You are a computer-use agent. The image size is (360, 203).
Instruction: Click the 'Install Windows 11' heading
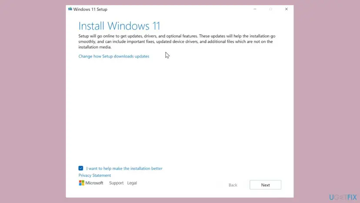[119, 26]
